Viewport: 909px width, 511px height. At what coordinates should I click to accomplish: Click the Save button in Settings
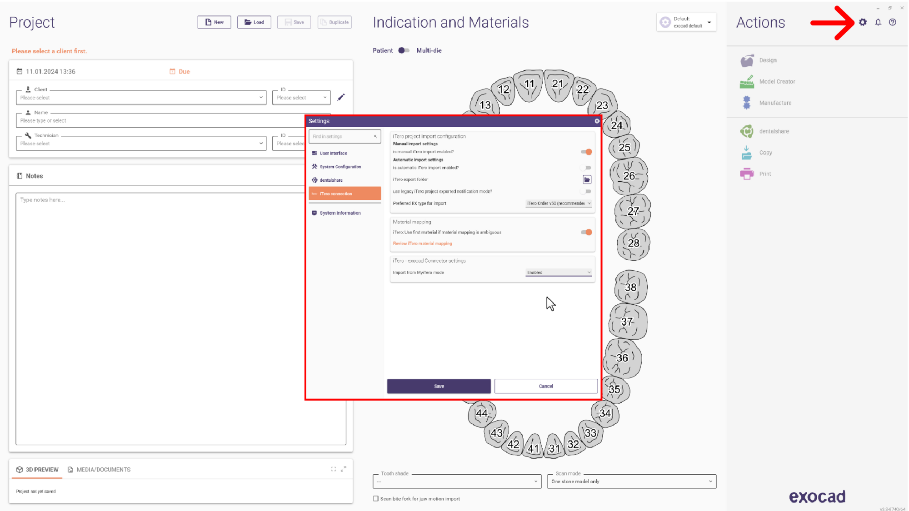click(439, 386)
